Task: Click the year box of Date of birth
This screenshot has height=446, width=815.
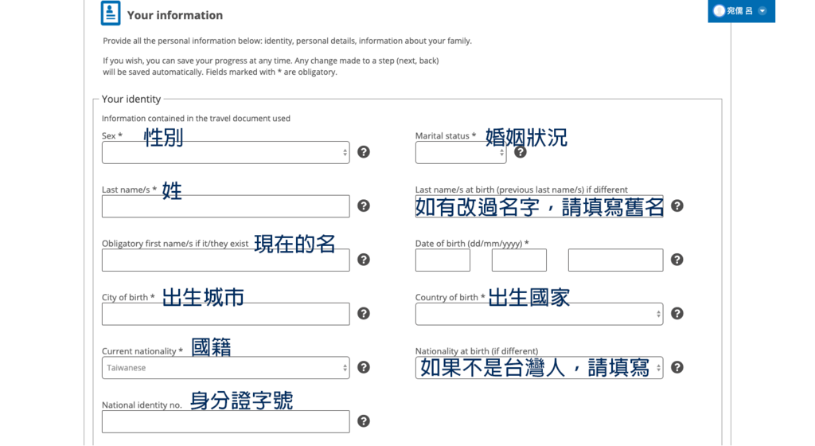Action: (615, 260)
